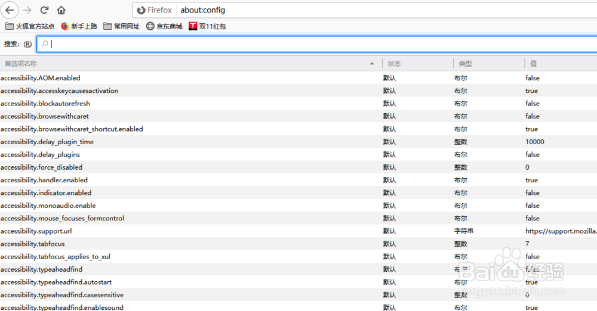
Task: Click true value of accesskeycausesactivation
Action: [x=531, y=91]
